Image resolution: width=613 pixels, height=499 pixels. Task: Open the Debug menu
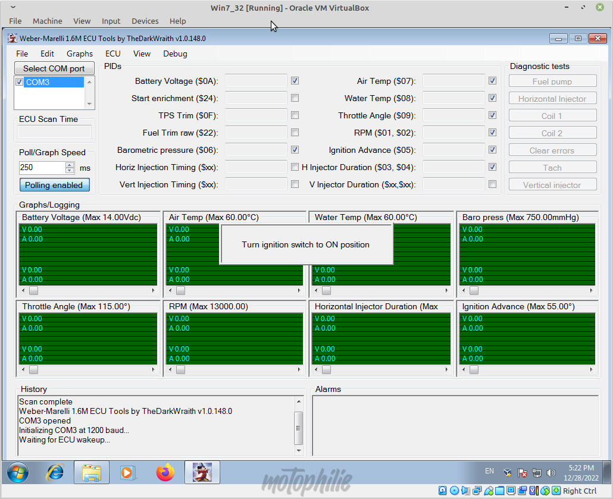tap(175, 54)
